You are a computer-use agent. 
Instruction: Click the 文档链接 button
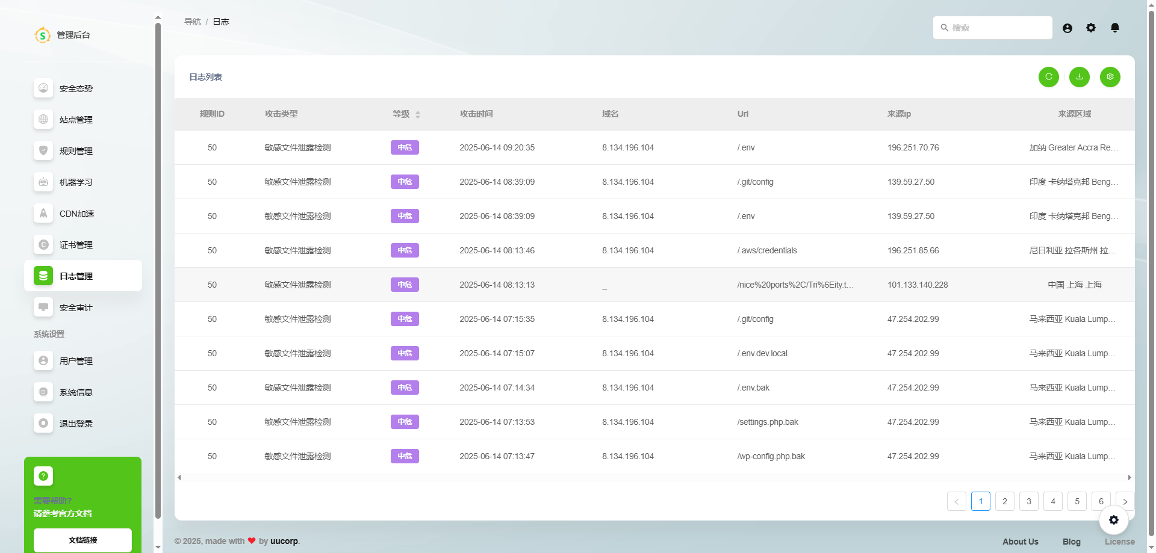coord(82,540)
